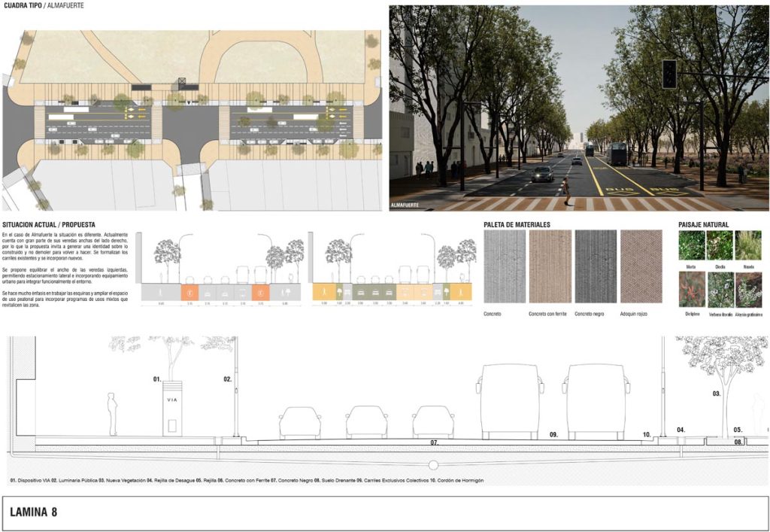Click the SITUACION ACTUAL / PROPUESTA heading

[x=49, y=224]
